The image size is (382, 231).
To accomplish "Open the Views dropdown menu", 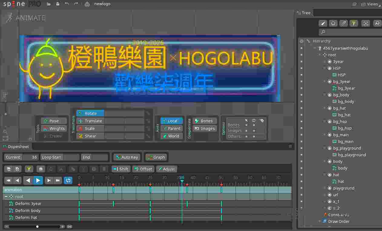I will pyautogui.click(x=370, y=4).
